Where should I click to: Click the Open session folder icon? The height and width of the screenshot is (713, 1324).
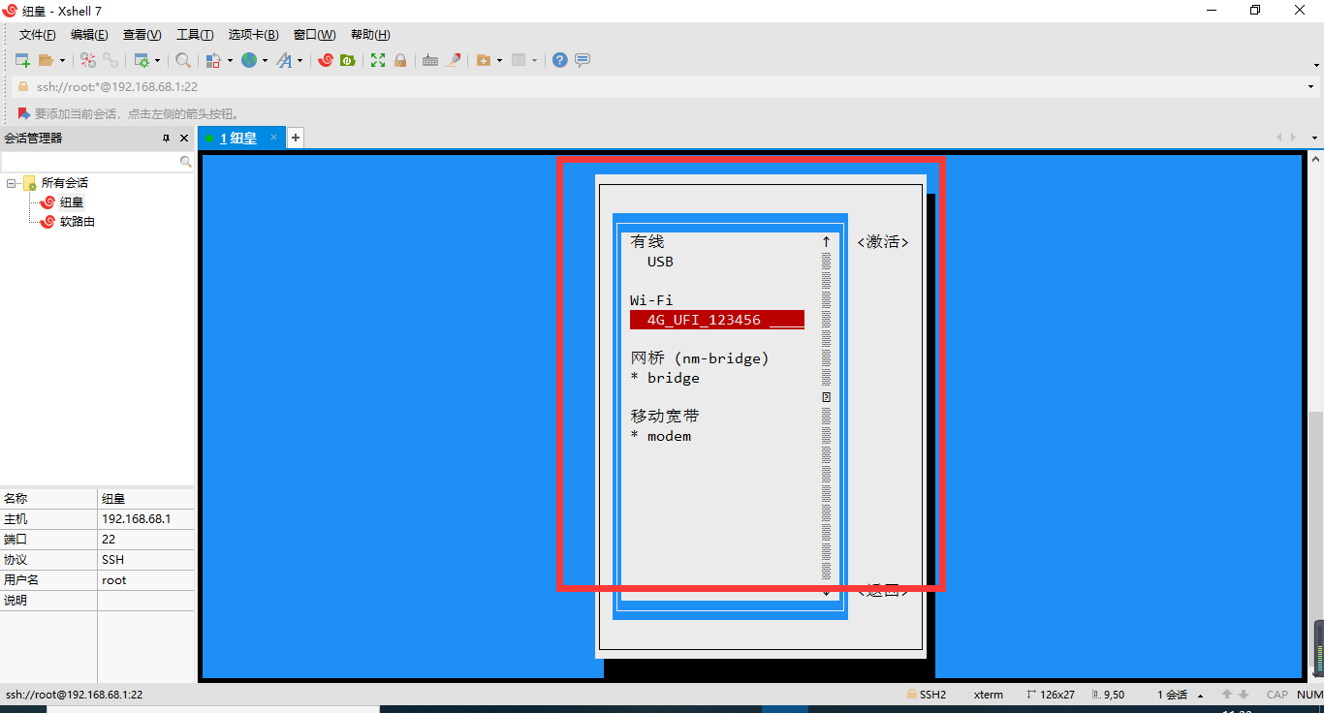[x=46, y=60]
